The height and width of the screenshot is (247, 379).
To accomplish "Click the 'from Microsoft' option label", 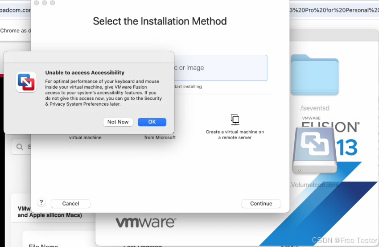I will click(160, 137).
